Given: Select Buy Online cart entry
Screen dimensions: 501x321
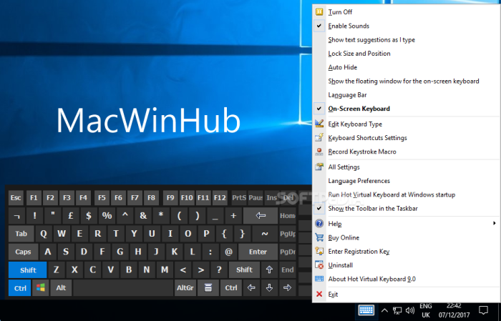Looking at the screenshot, I should (x=406, y=237).
